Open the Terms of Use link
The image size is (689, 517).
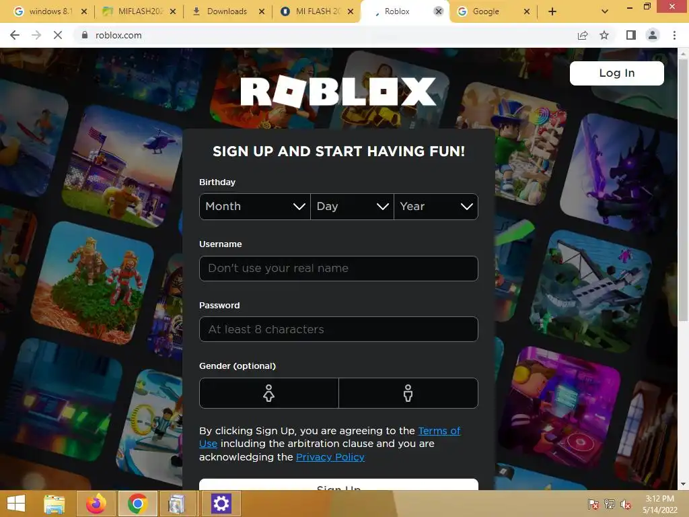click(x=439, y=431)
